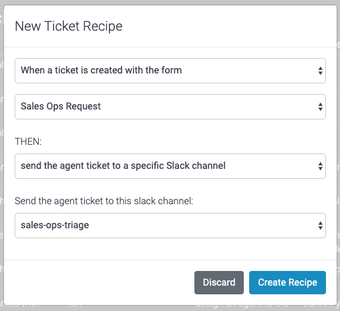
Task: Click the 'THEN:' label
Action: [x=28, y=141]
